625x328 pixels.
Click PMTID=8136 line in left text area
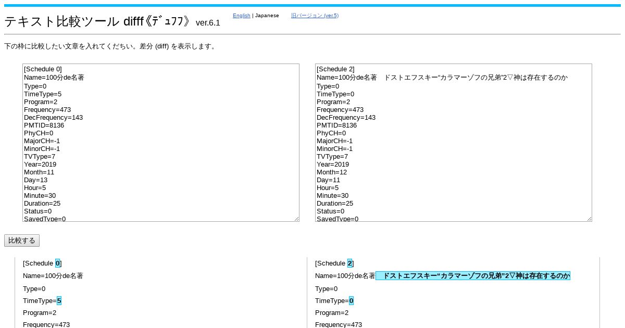(44, 125)
